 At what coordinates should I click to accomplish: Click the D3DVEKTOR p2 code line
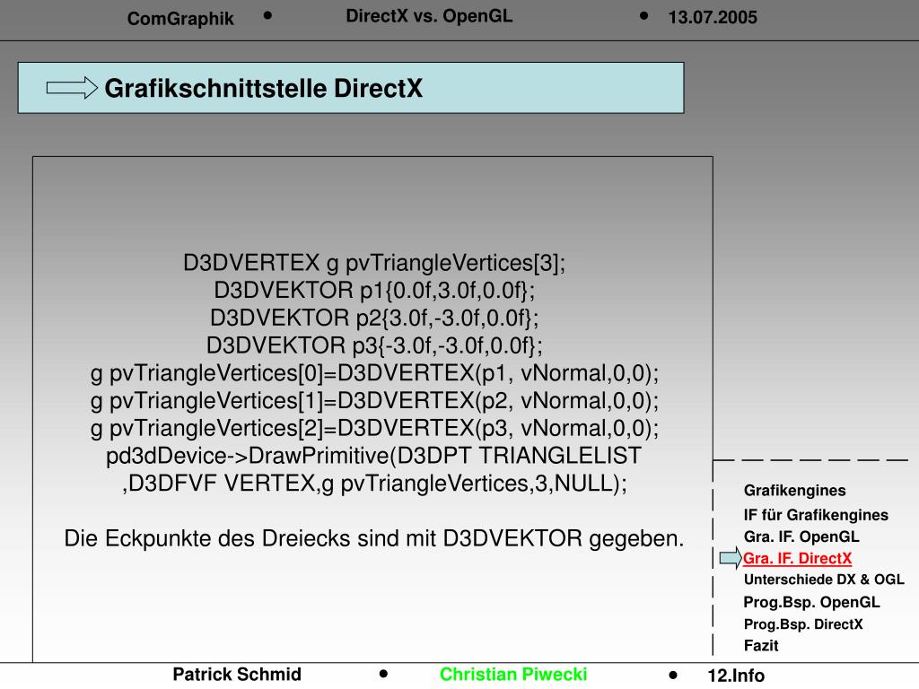coord(374,318)
